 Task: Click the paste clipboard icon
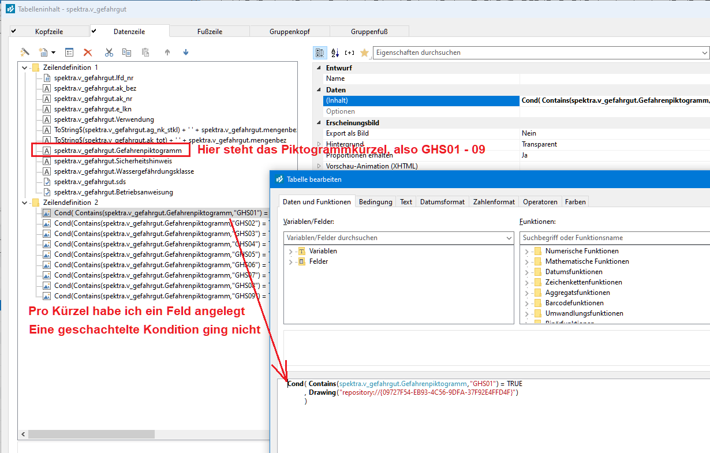click(x=145, y=53)
